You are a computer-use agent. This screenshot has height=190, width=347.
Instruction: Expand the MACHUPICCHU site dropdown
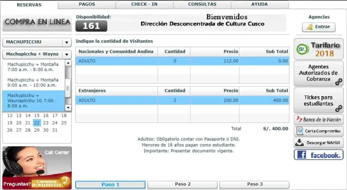point(66,42)
